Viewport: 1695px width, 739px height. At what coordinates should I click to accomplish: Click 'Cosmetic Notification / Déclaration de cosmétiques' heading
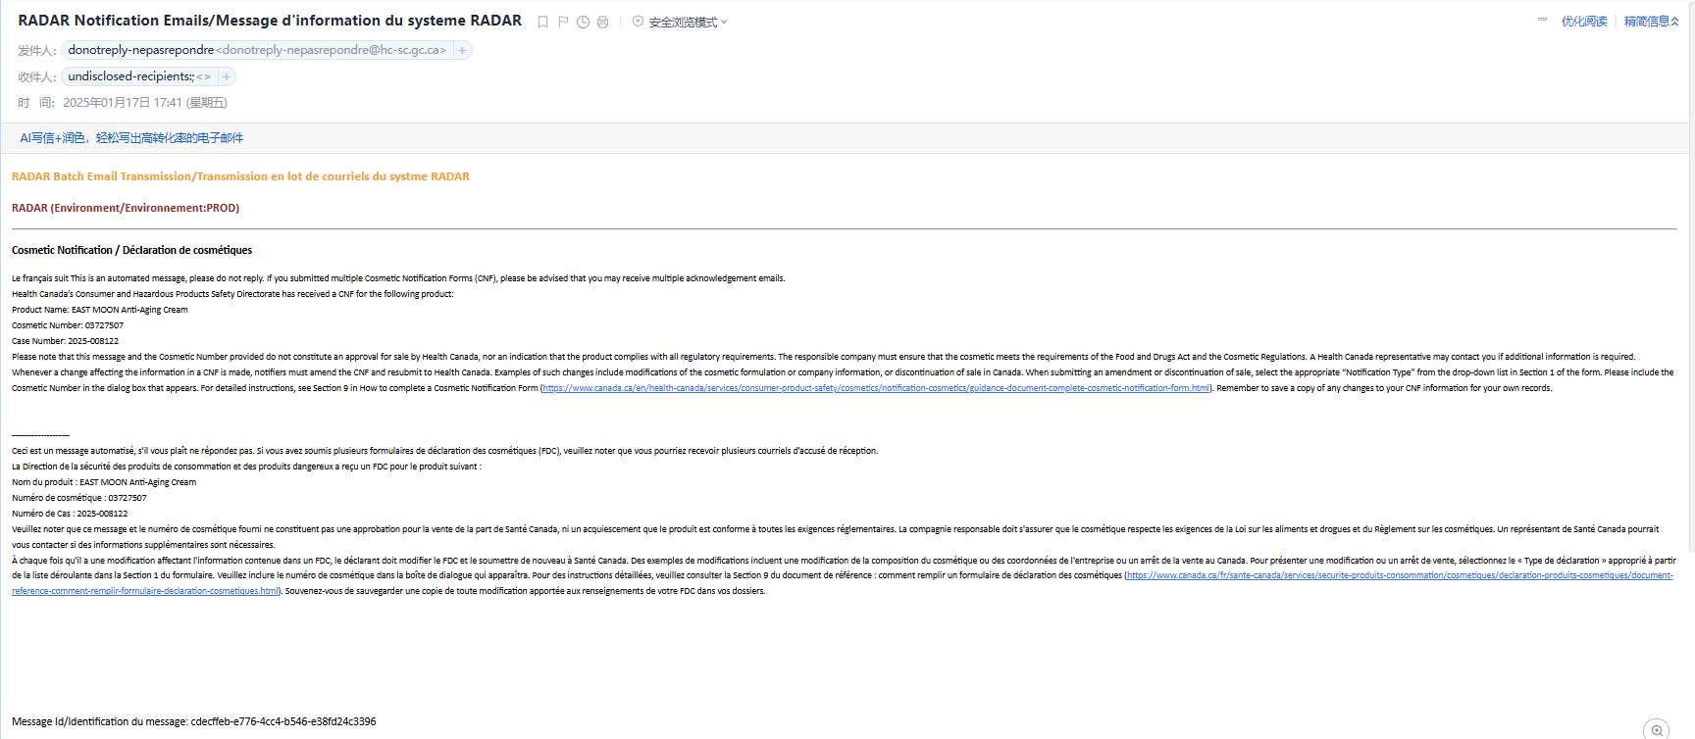131,250
